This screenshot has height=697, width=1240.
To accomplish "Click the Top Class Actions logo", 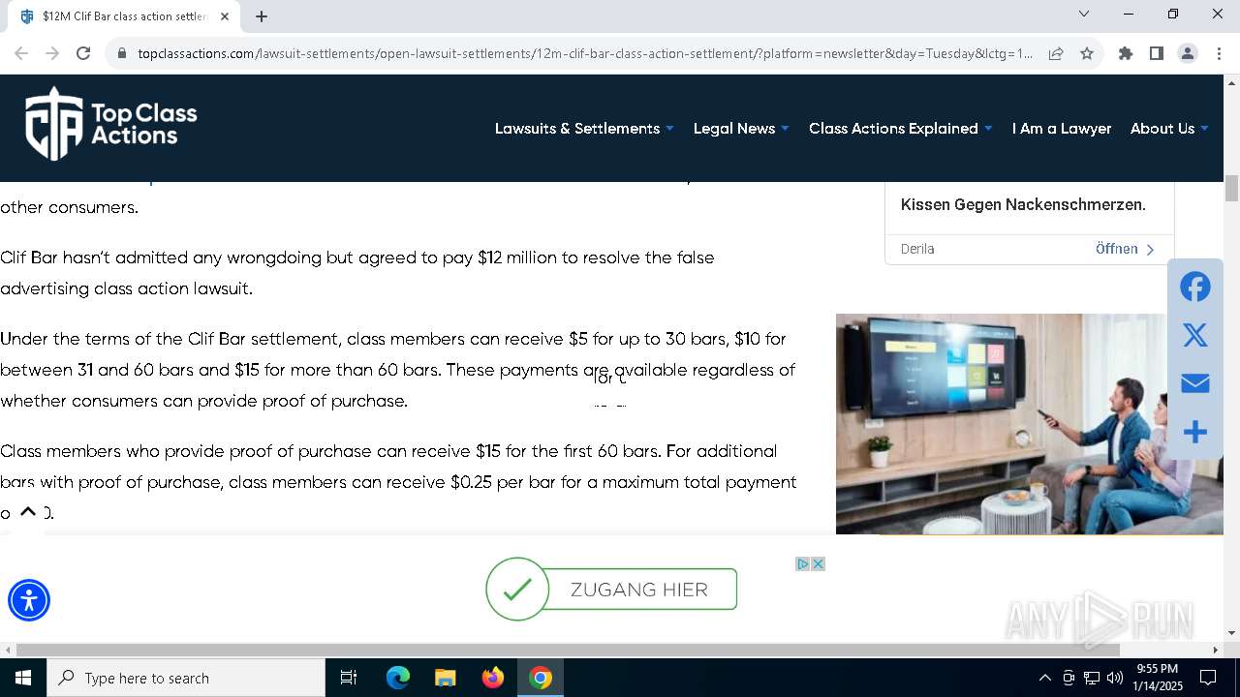I will tap(110, 123).
